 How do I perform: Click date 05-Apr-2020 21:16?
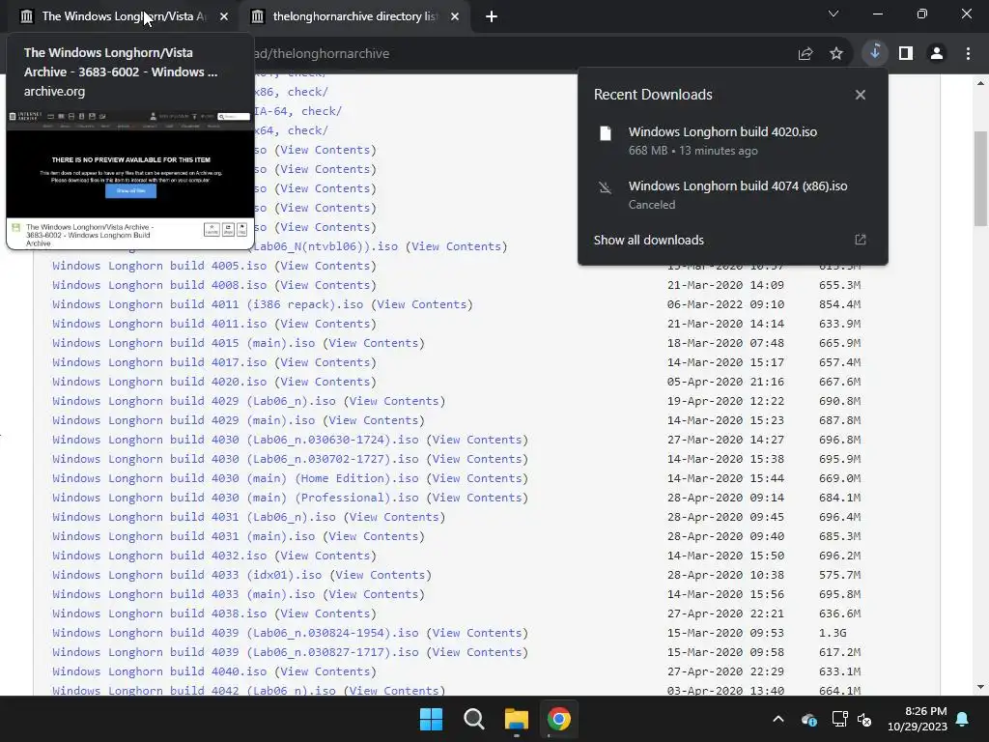725,382
